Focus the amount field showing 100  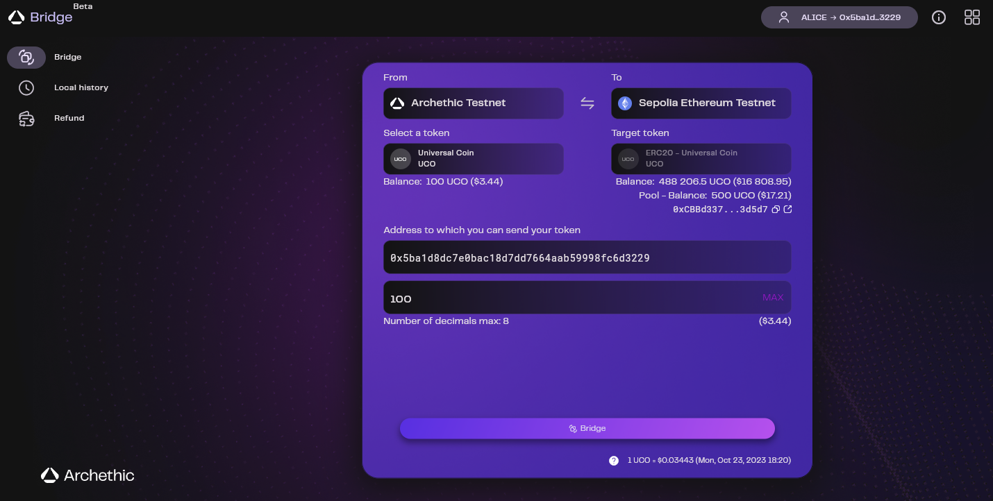(587, 298)
